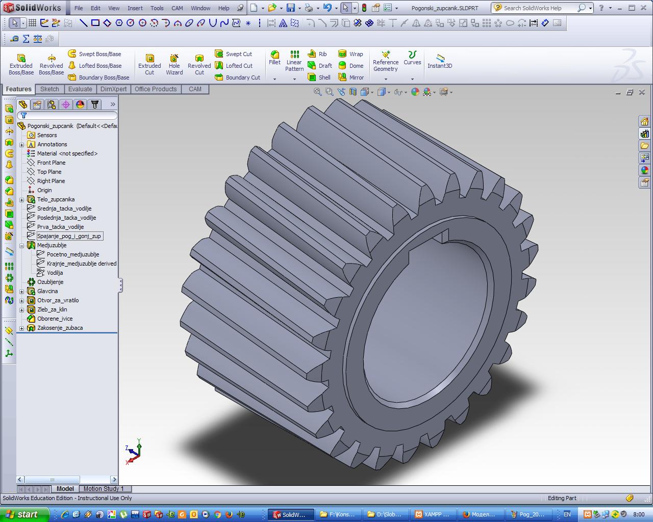Choose the Boundary Cut feature
653x522 pixels.
(x=237, y=77)
